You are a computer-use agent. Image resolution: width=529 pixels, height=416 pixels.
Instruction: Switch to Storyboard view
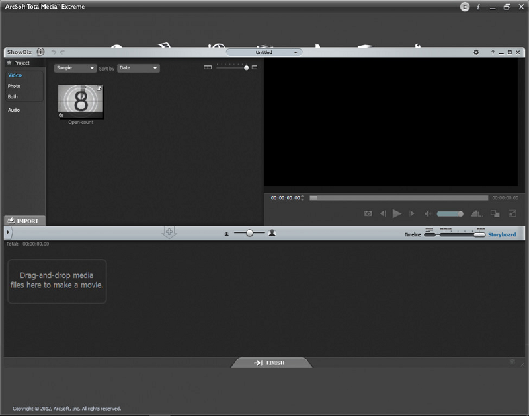pyautogui.click(x=502, y=234)
